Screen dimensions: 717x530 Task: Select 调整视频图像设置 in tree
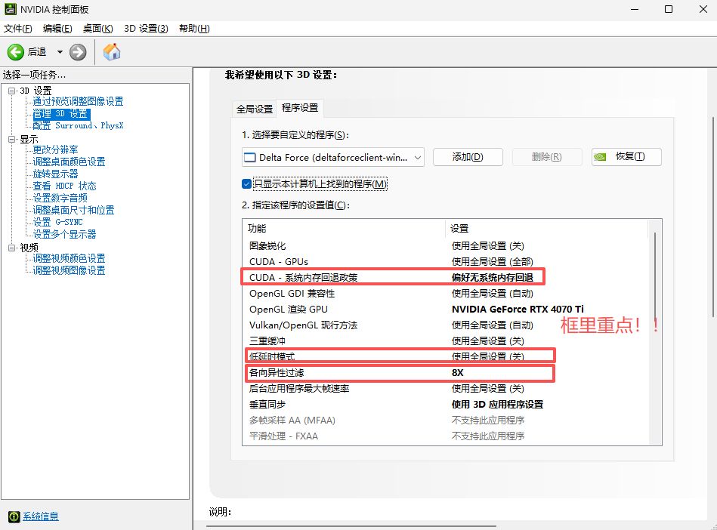[69, 270]
